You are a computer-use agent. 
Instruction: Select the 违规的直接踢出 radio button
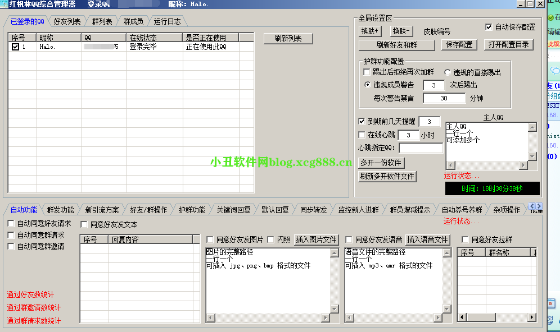[447, 72]
